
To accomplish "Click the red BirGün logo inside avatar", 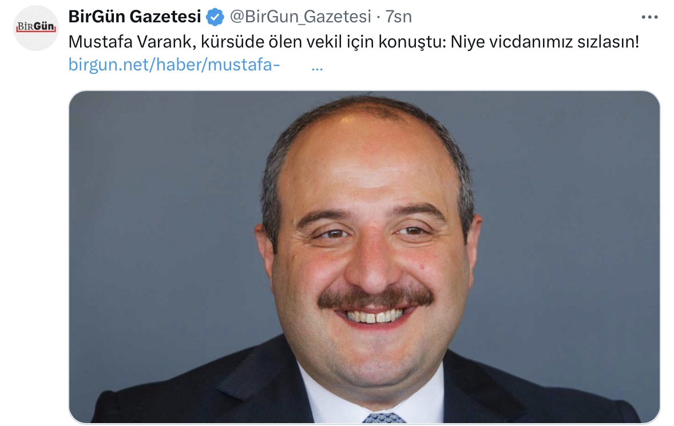I will [36, 27].
